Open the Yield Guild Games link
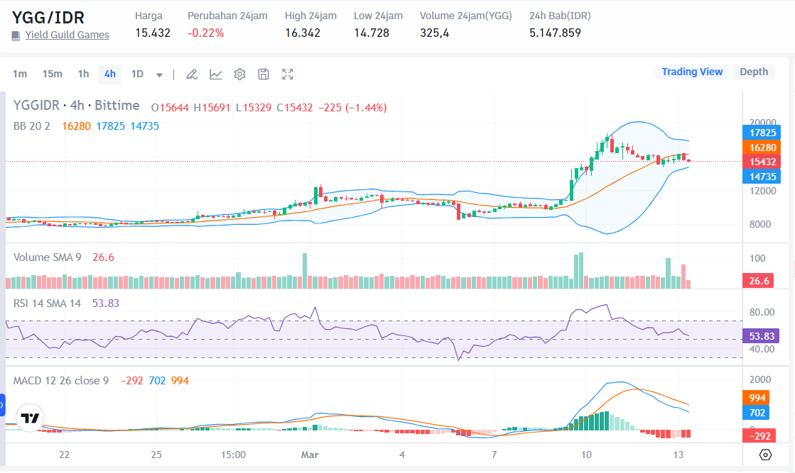Image resolution: width=795 pixels, height=473 pixels. pos(67,35)
